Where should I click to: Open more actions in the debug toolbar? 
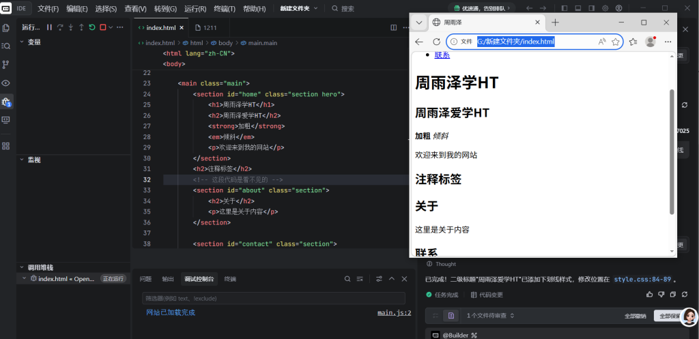(x=120, y=27)
